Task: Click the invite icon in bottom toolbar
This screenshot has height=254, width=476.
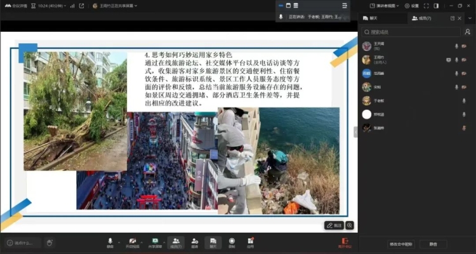Action: click(x=194, y=241)
